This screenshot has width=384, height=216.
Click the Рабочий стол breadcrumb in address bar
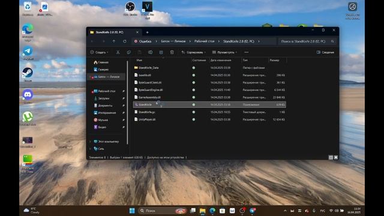point(204,41)
